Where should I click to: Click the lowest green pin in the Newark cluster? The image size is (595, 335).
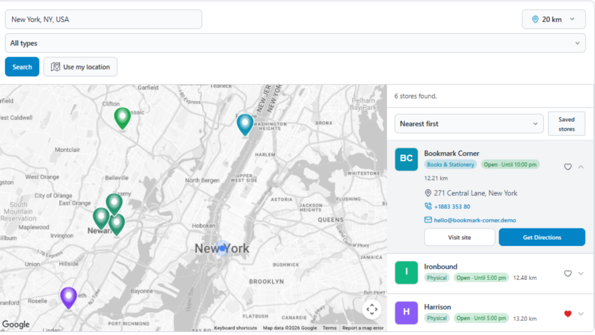tap(117, 224)
